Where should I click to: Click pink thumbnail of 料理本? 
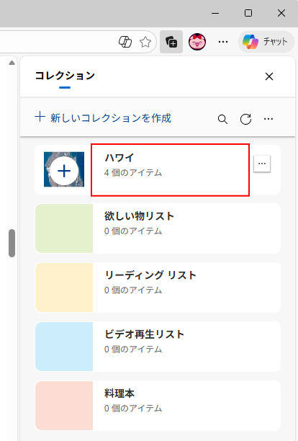point(64,406)
